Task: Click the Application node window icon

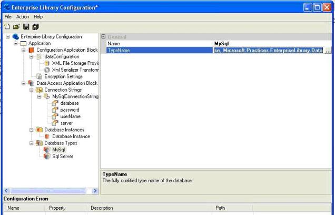Action: (x=23, y=43)
